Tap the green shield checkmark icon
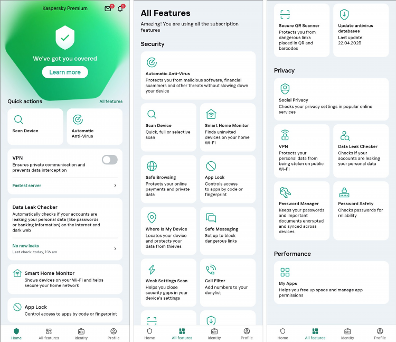This screenshot has height=342, width=396. (65, 38)
